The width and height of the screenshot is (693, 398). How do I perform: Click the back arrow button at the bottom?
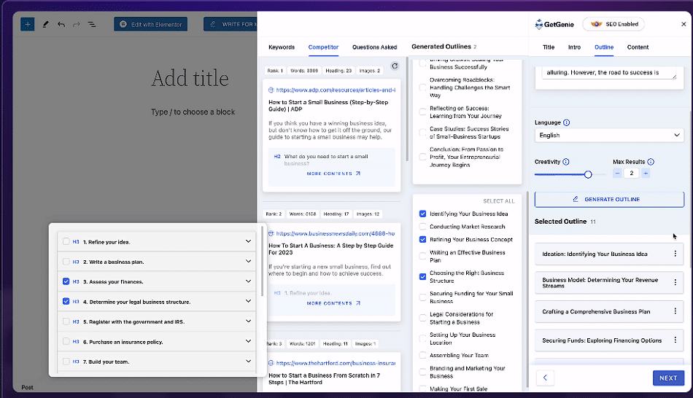pos(545,378)
